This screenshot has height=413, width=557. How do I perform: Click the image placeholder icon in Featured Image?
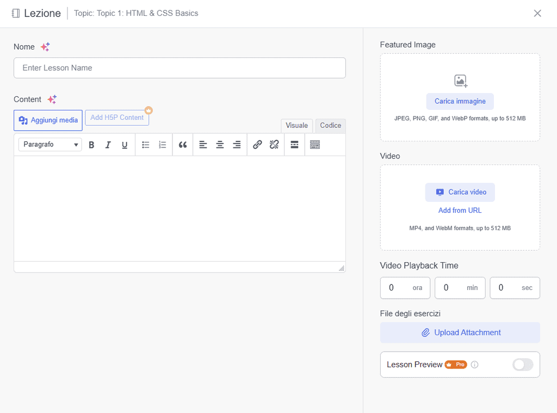(461, 81)
